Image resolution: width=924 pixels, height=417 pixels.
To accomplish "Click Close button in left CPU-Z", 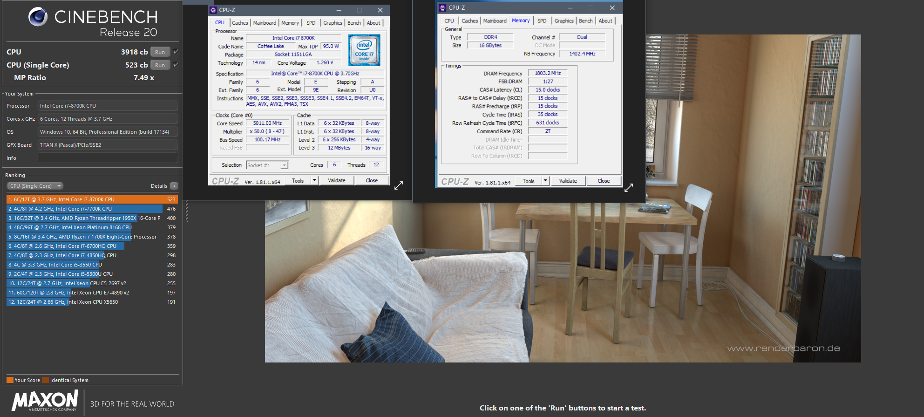I will click(372, 181).
